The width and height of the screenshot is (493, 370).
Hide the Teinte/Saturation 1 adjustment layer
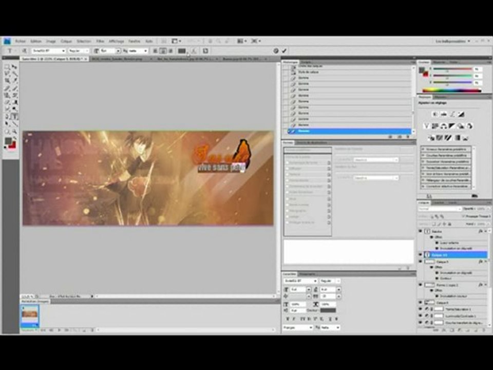point(421,309)
